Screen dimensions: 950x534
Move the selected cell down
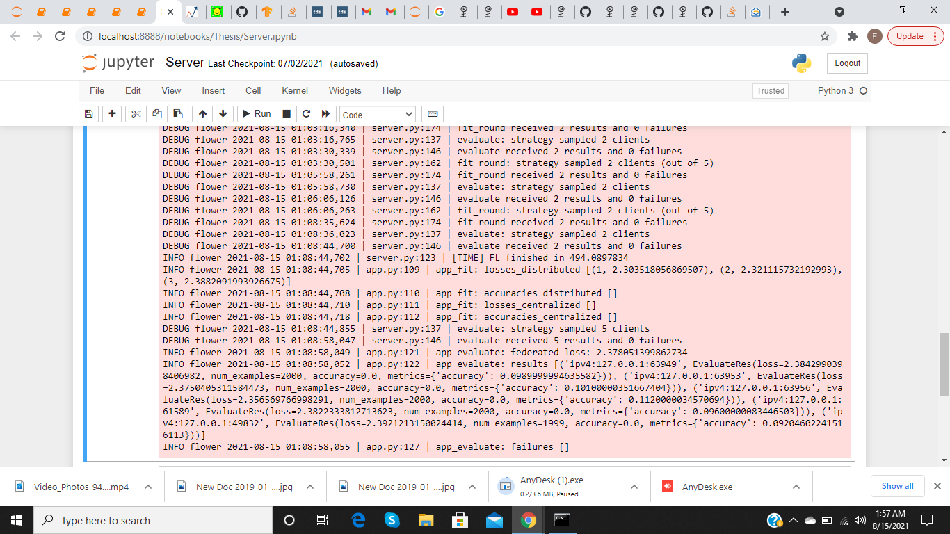point(223,113)
